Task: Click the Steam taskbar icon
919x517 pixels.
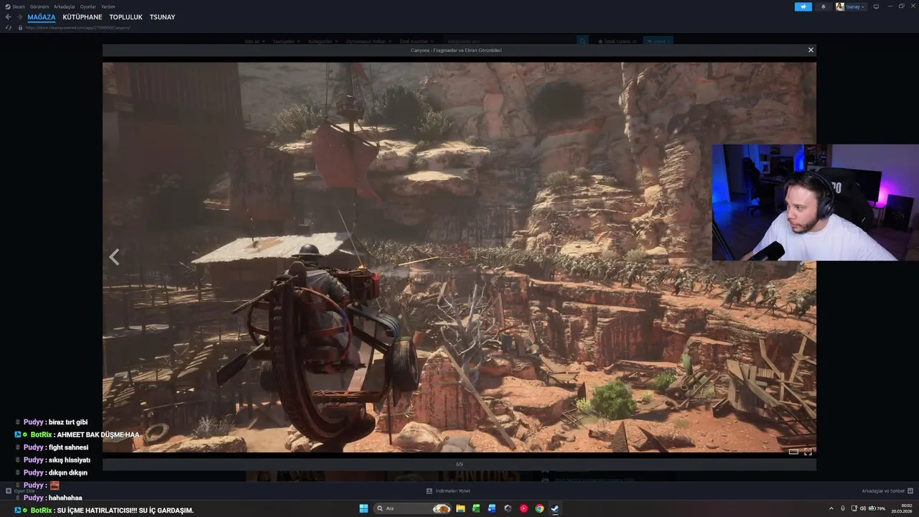Action: pyautogui.click(x=555, y=508)
